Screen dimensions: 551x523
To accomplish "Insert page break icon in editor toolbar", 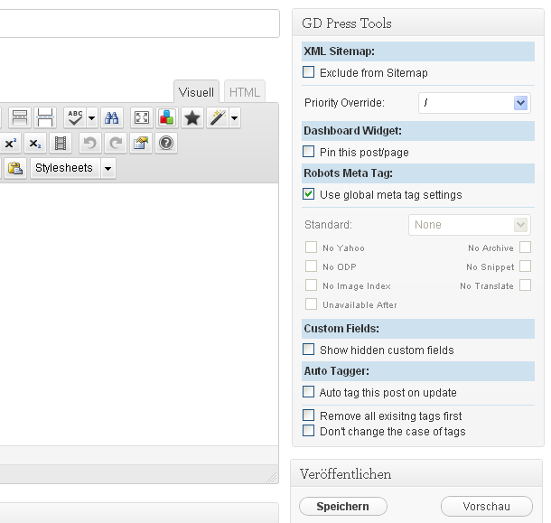I will click(45, 117).
